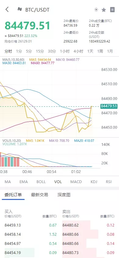Open the 最新交易 tab
This screenshot has height=258, width=119.
[40, 195]
